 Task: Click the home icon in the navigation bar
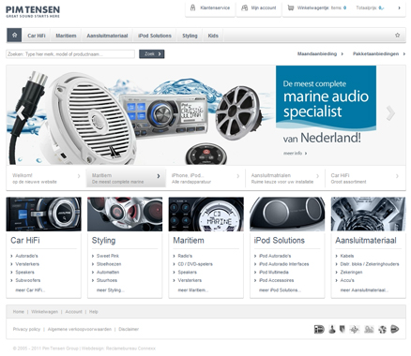14,35
